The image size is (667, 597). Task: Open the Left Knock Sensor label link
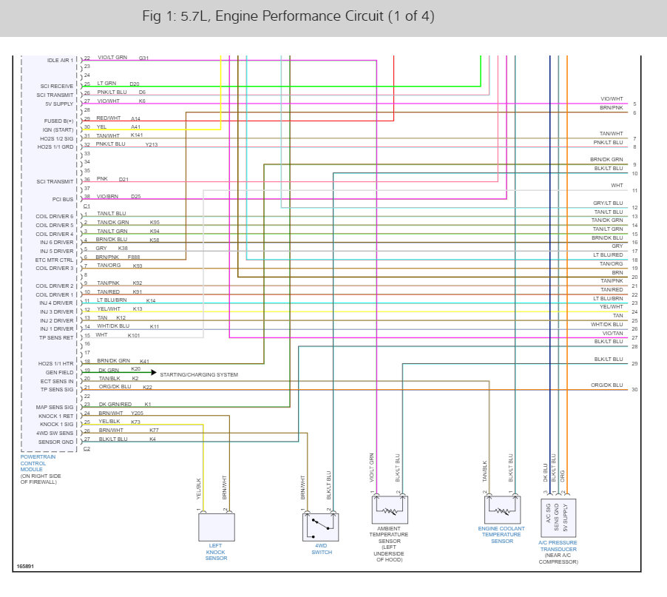click(216, 552)
